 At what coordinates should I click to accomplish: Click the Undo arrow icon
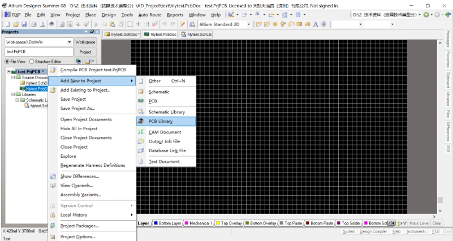pyautogui.click(x=165, y=24)
